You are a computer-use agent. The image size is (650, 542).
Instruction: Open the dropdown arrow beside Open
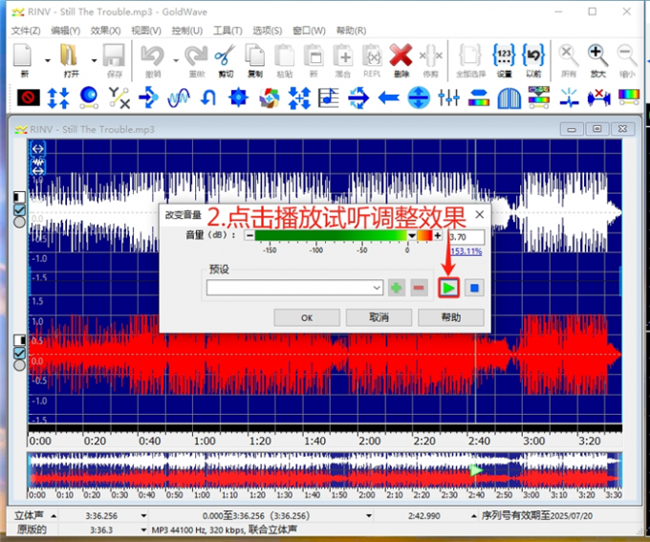tap(94, 61)
